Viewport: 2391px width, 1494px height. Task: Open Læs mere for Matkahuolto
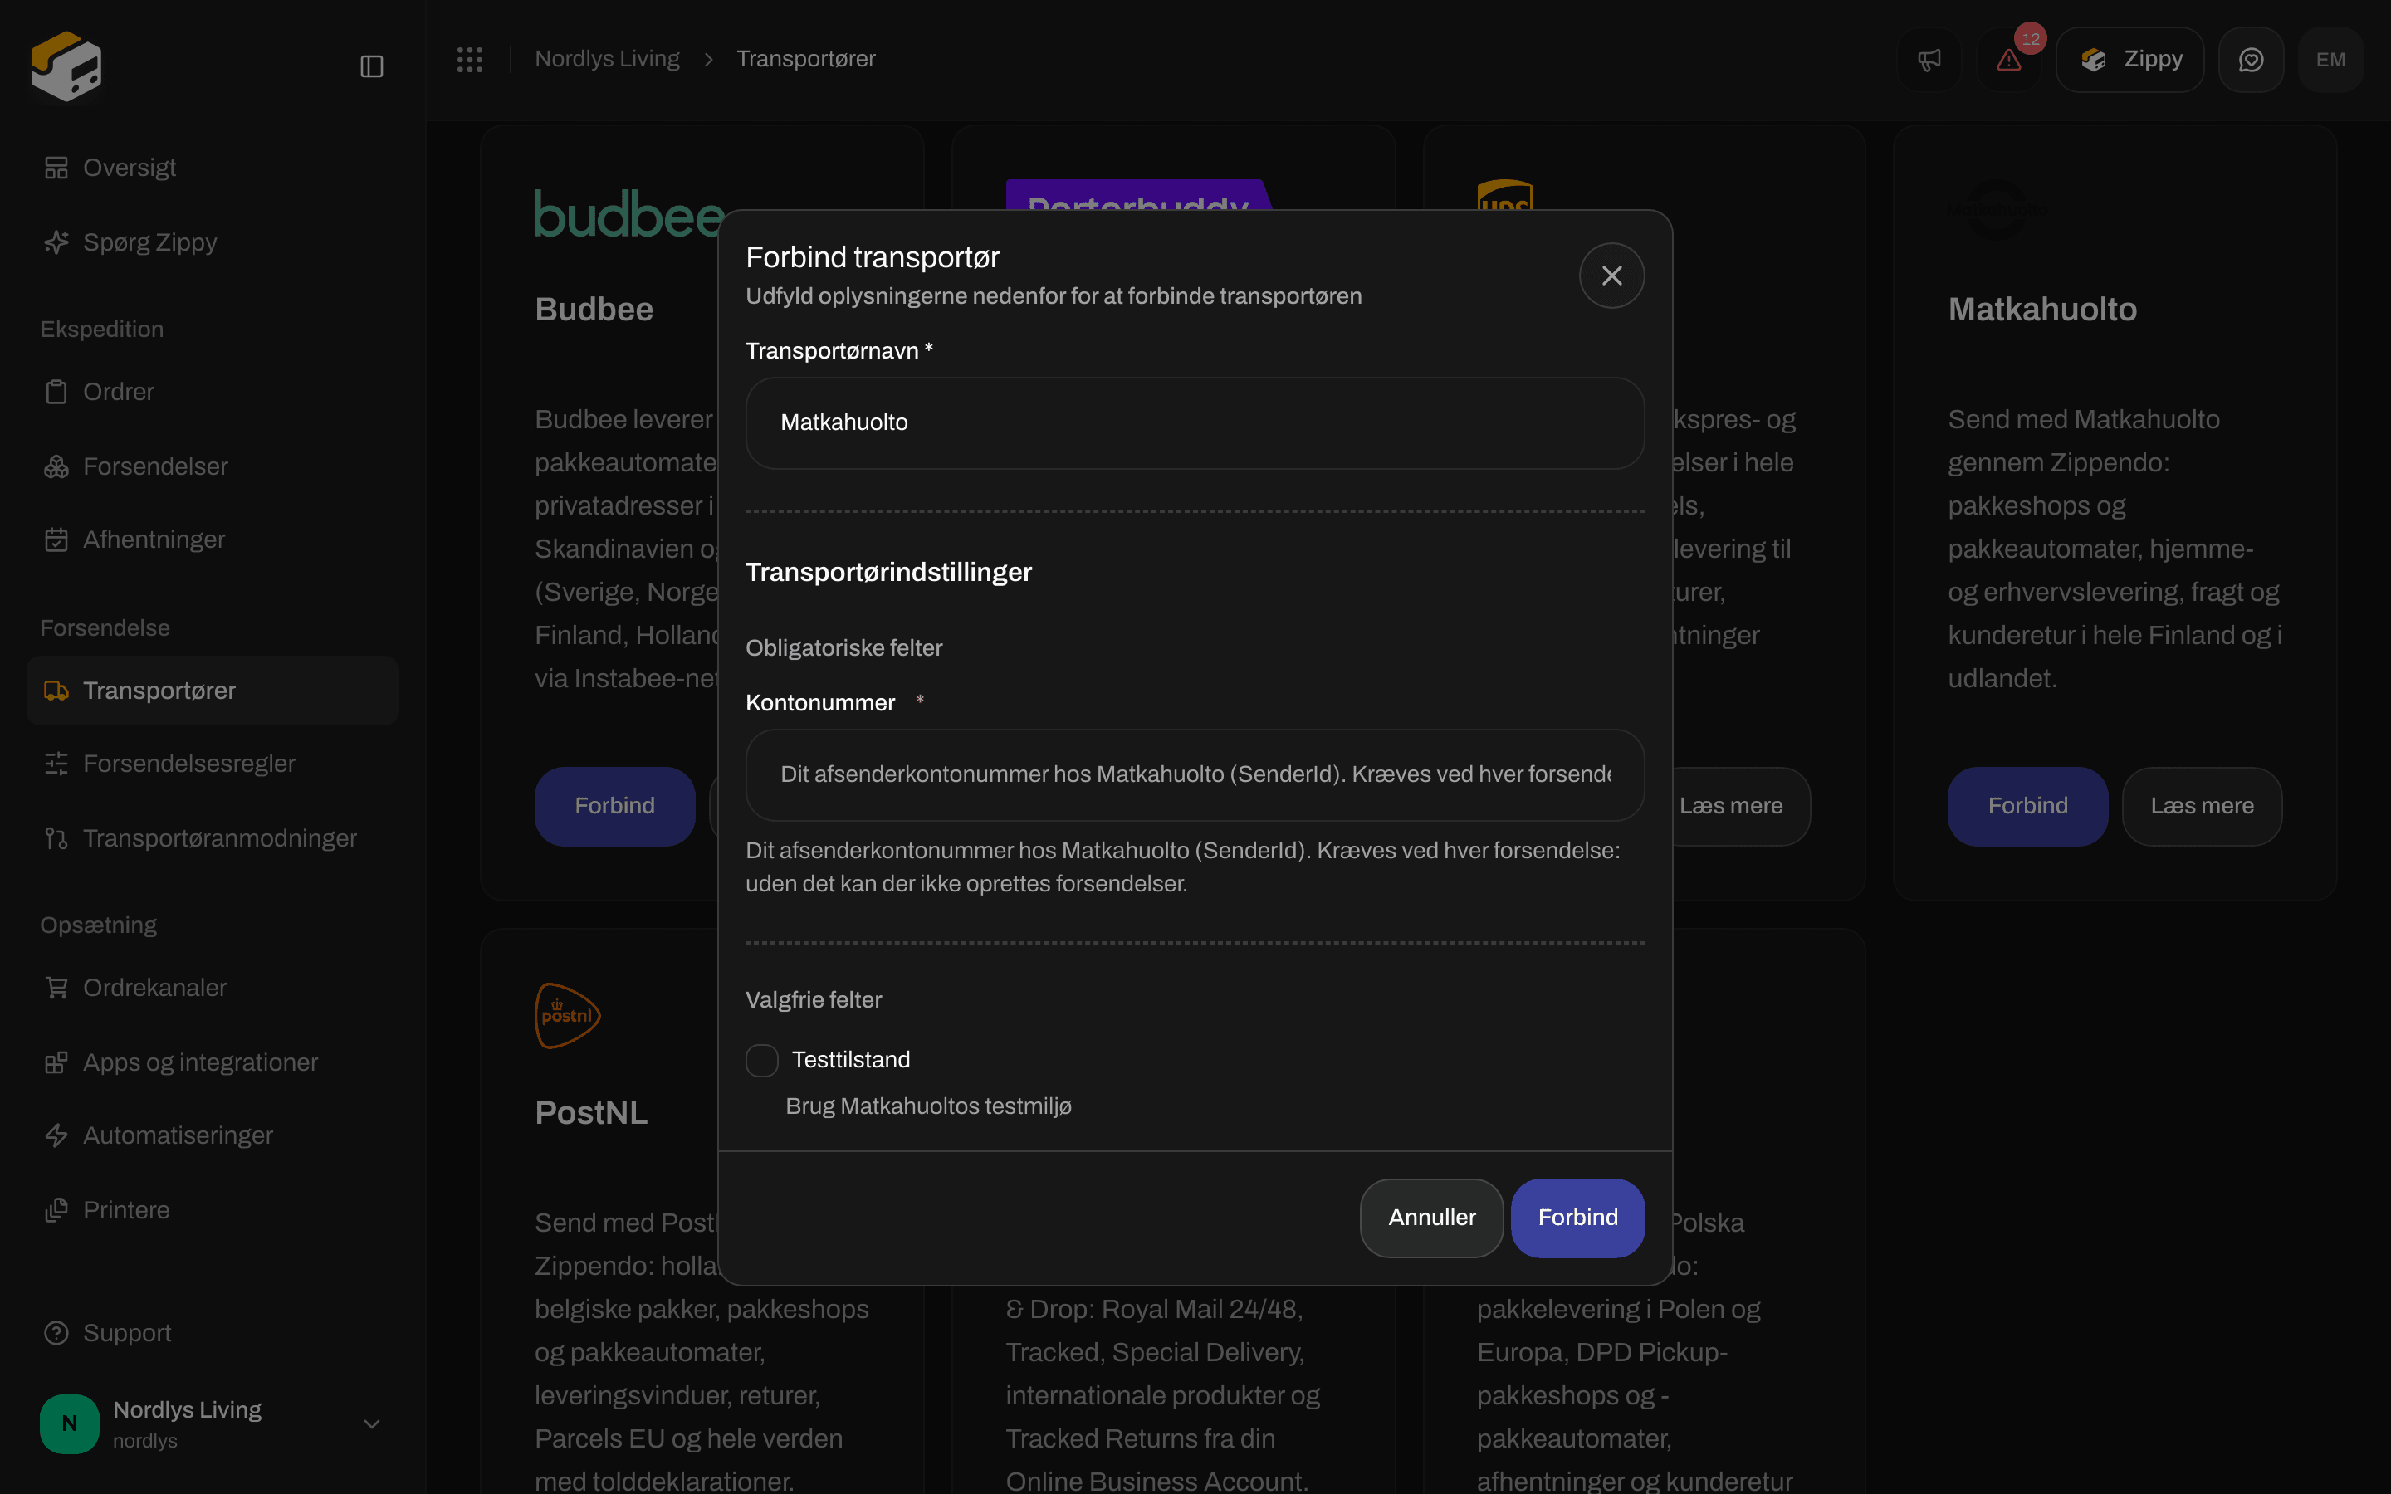point(2203,806)
